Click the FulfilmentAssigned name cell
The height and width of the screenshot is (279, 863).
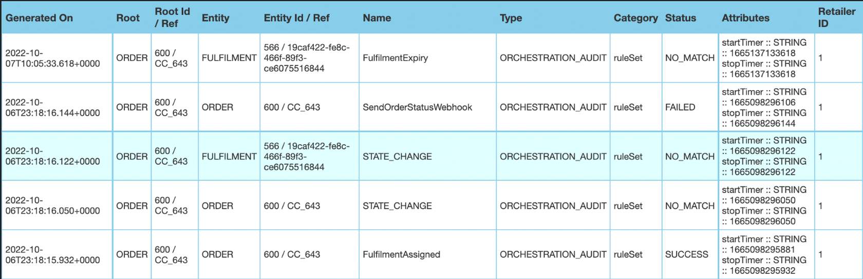coord(401,254)
